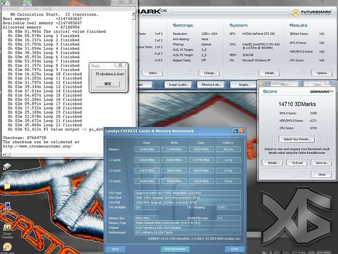The image size is (338, 254).
Task: Click the Memory Copy value 24534 MB/s
Action: point(201,149)
